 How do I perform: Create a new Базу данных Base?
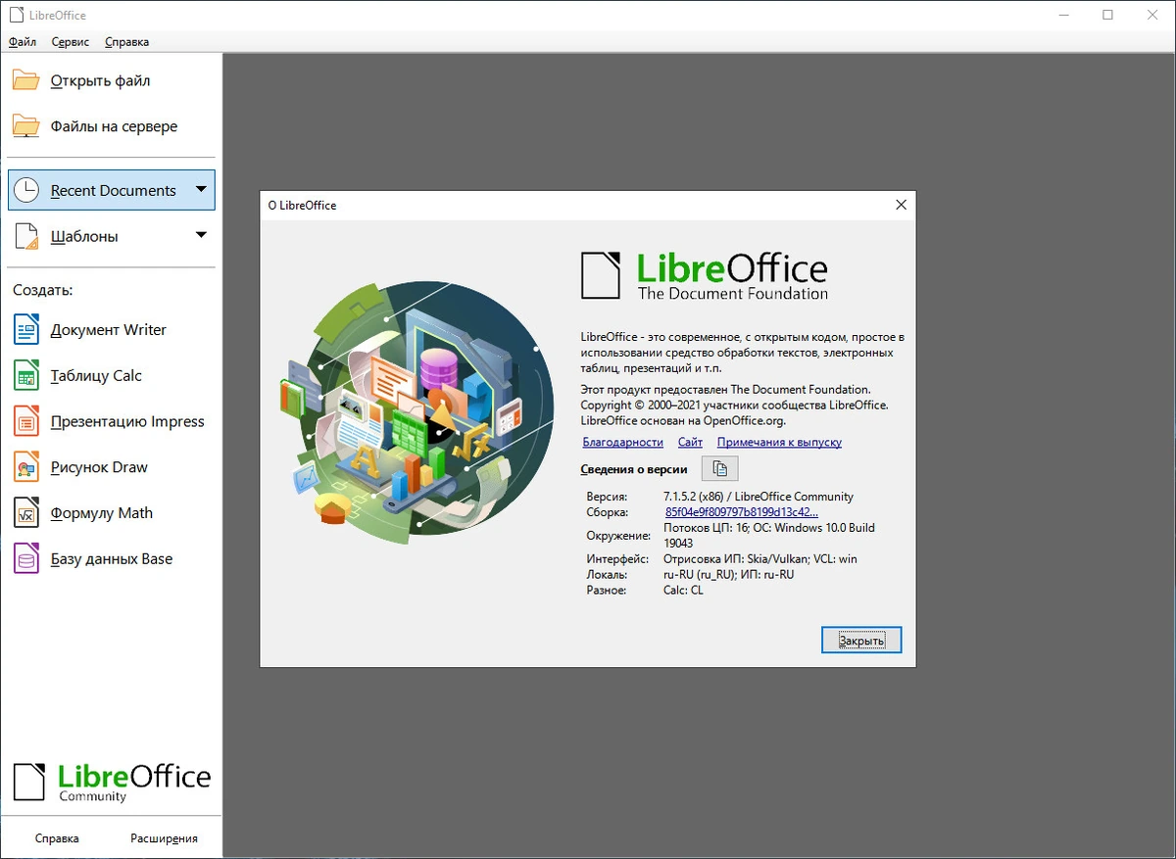tap(111, 558)
